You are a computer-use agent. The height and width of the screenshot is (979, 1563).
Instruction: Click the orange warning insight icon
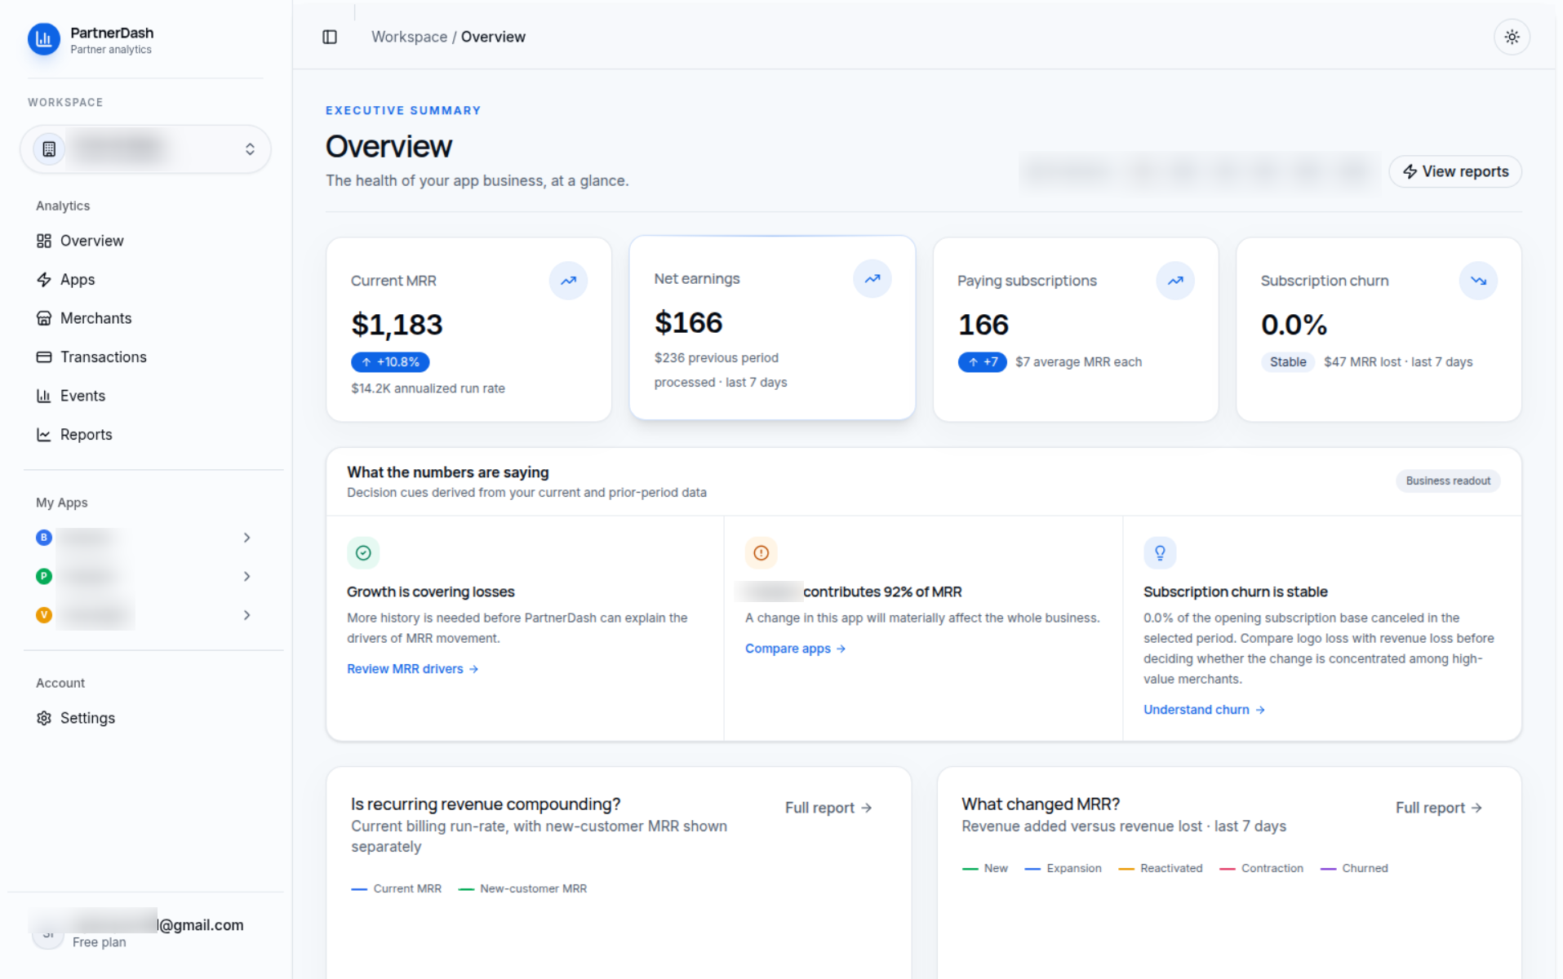coord(761,553)
